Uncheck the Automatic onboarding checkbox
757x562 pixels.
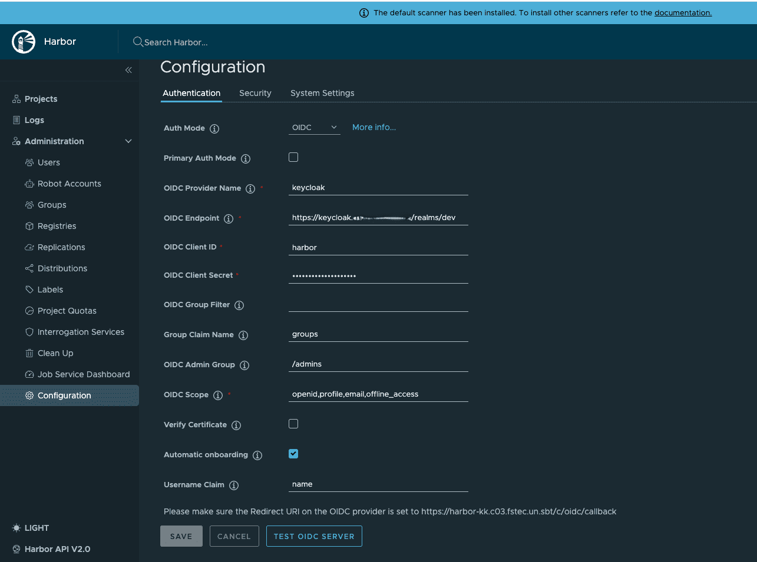[293, 454]
